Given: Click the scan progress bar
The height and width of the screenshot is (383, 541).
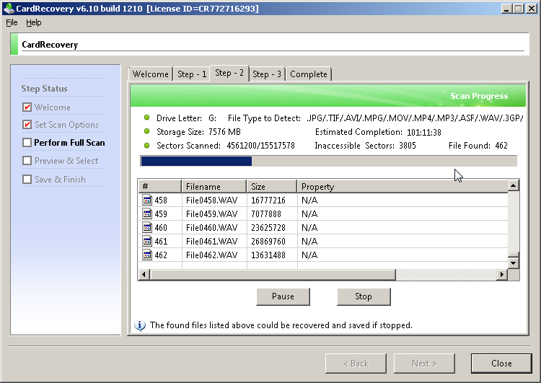Looking at the screenshot, I should tap(328, 161).
